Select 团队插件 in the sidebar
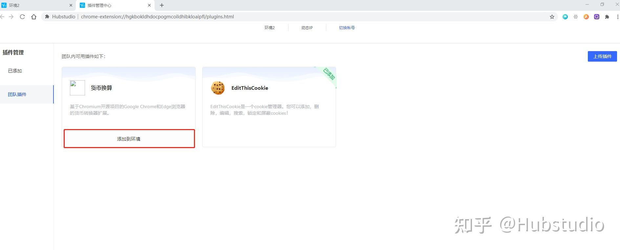 pos(17,94)
